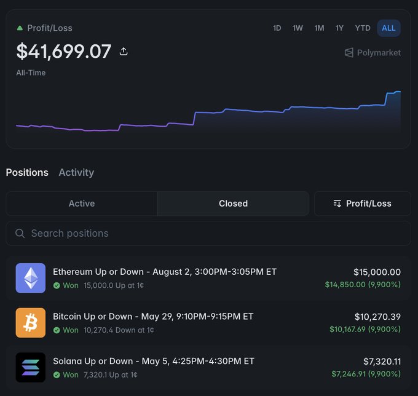
Task: Open Ethereum Up or Down August 2 market
Action: pos(165,272)
